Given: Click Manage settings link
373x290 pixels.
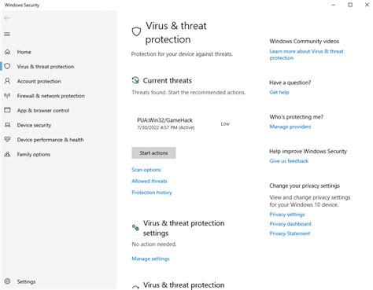Looking at the screenshot, I should click(x=150, y=259).
